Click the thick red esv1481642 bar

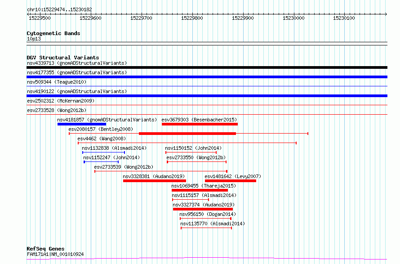tap(231, 181)
